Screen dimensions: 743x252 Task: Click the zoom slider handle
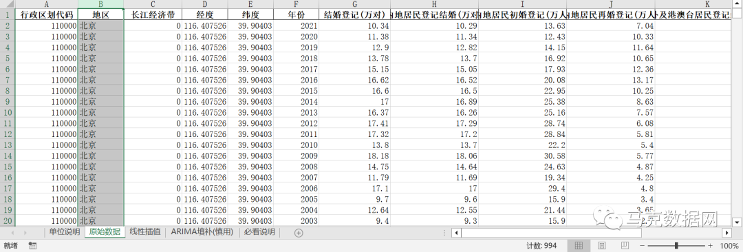[x=676, y=245]
